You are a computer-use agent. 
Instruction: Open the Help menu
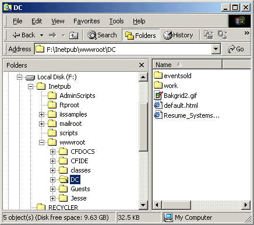click(139, 21)
